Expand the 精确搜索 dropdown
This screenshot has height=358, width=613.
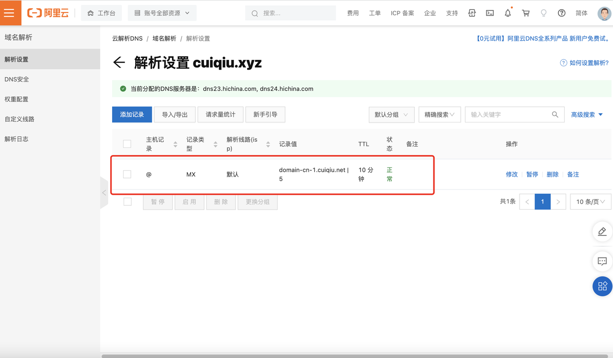440,115
